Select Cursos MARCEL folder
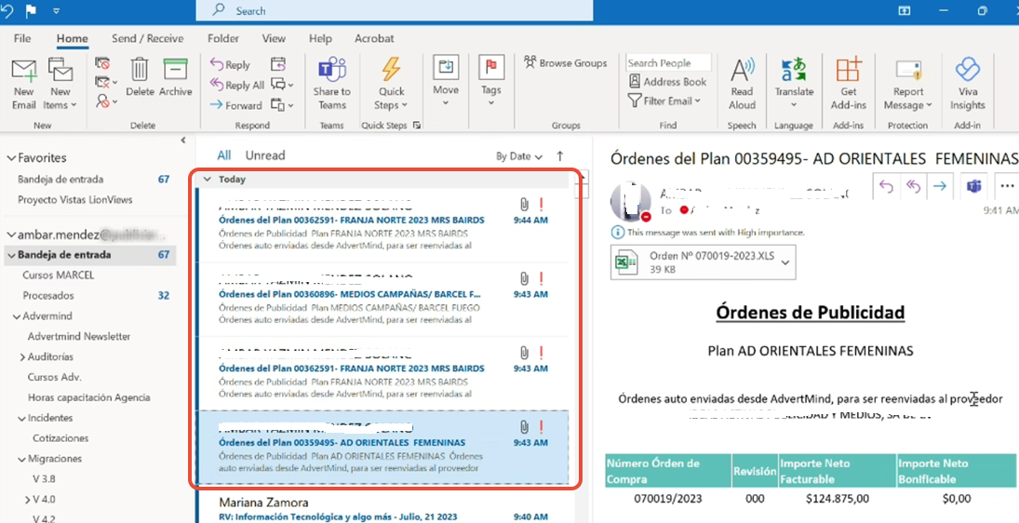This screenshot has height=523, width=1019. pyautogui.click(x=59, y=275)
